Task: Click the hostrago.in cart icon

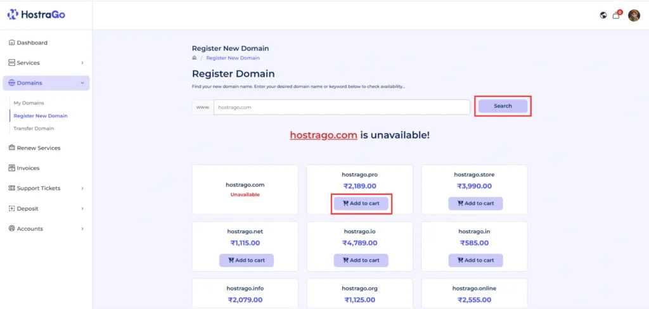Action: pos(460,260)
